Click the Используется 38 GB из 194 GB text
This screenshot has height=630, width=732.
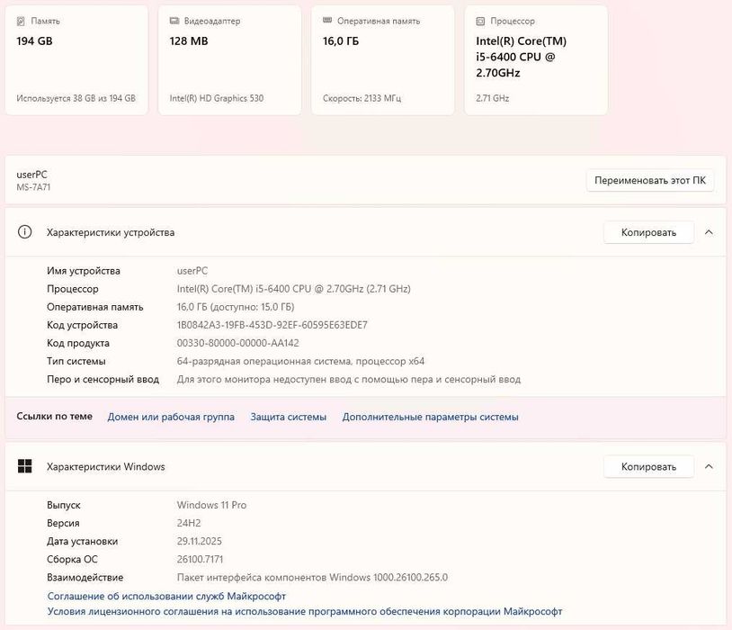(76, 98)
